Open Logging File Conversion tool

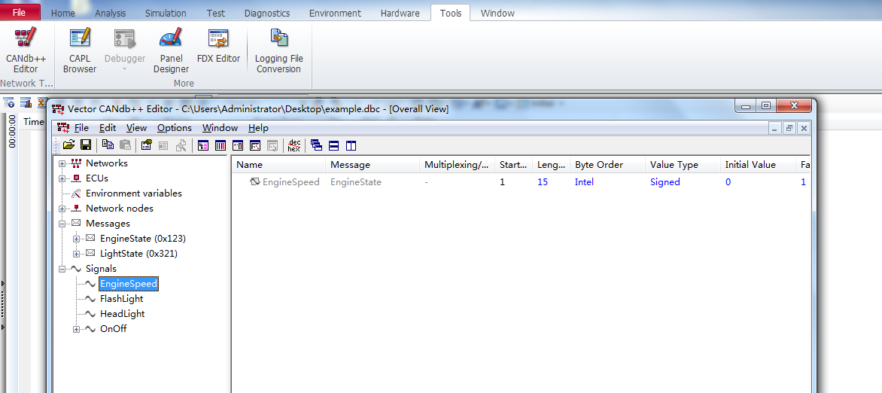279,51
